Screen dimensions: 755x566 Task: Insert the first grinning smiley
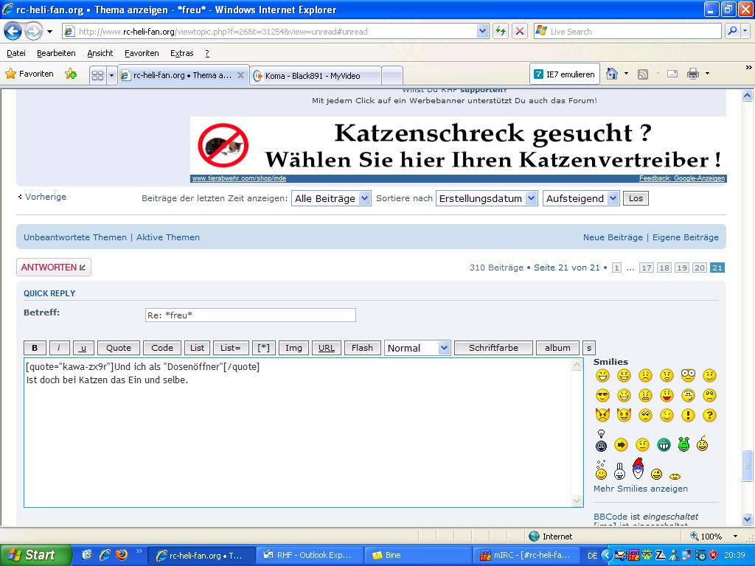[x=602, y=375]
